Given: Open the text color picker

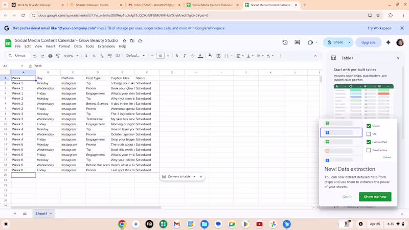Looking at the screenshot, I should pyautogui.click(x=200, y=56).
